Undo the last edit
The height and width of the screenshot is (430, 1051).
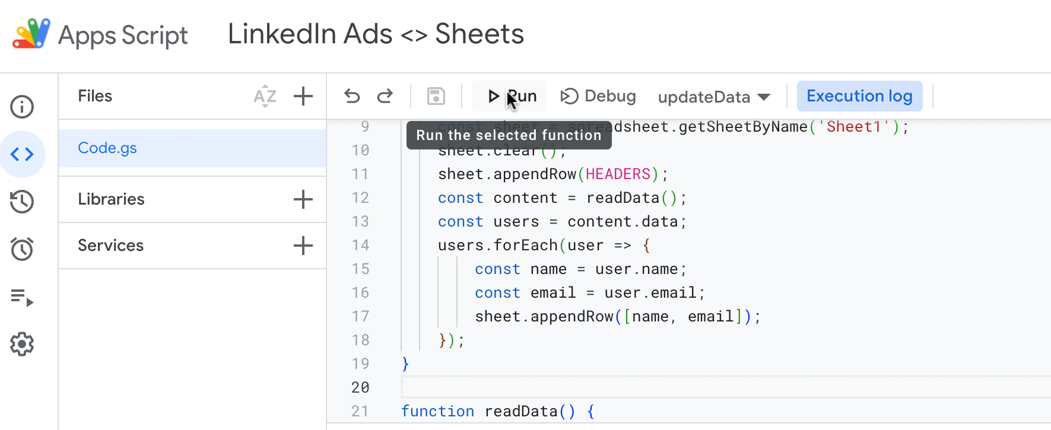tap(352, 96)
